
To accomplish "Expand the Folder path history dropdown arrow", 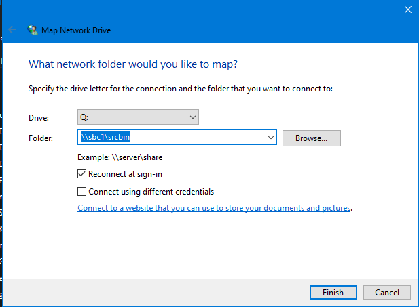I will [x=271, y=138].
